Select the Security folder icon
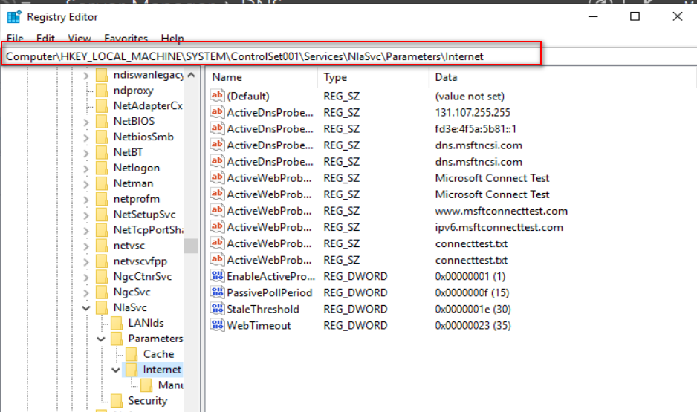This screenshot has width=697, height=412. (x=117, y=401)
